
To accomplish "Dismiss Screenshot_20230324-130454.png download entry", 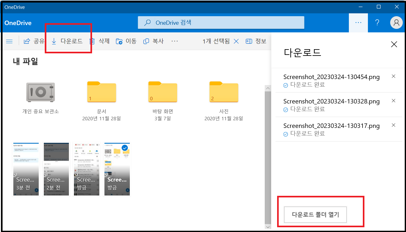I will (x=394, y=76).
